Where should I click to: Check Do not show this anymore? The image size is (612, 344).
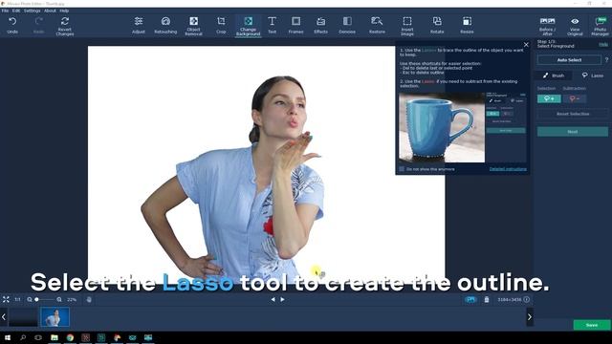[402, 169]
